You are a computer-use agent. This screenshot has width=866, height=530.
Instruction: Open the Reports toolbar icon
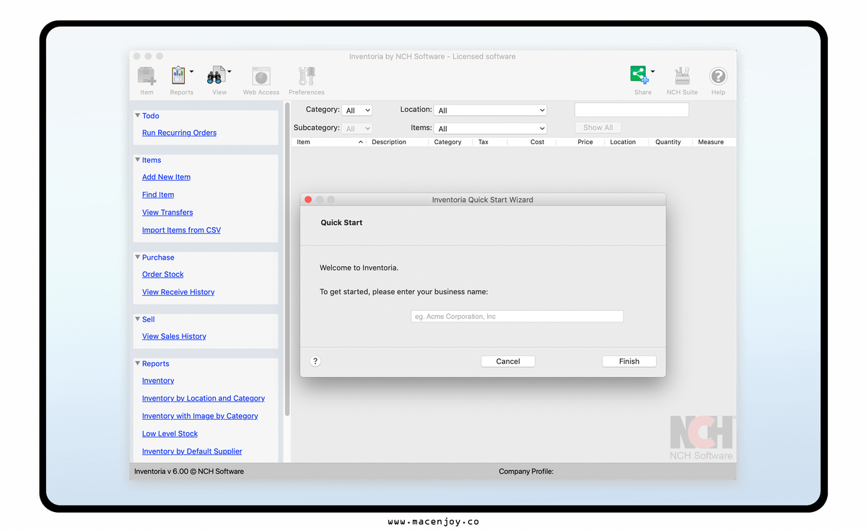click(x=178, y=76)
